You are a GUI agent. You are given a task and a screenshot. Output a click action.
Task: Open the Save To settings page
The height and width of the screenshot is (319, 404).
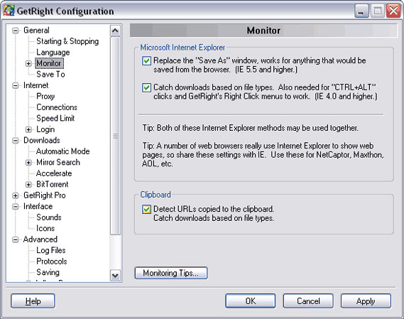click(50, 75)
